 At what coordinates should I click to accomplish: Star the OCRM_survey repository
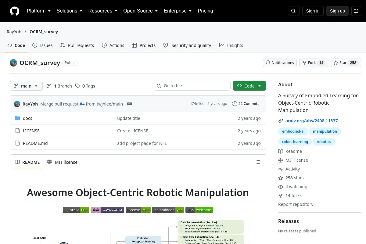(346, 63)
